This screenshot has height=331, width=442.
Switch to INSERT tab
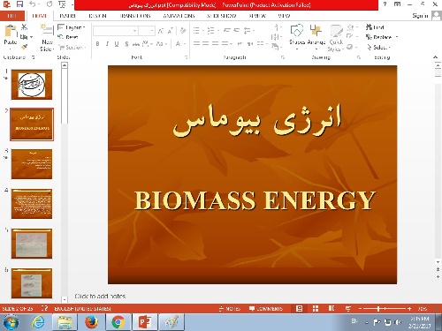coord(67,16)
